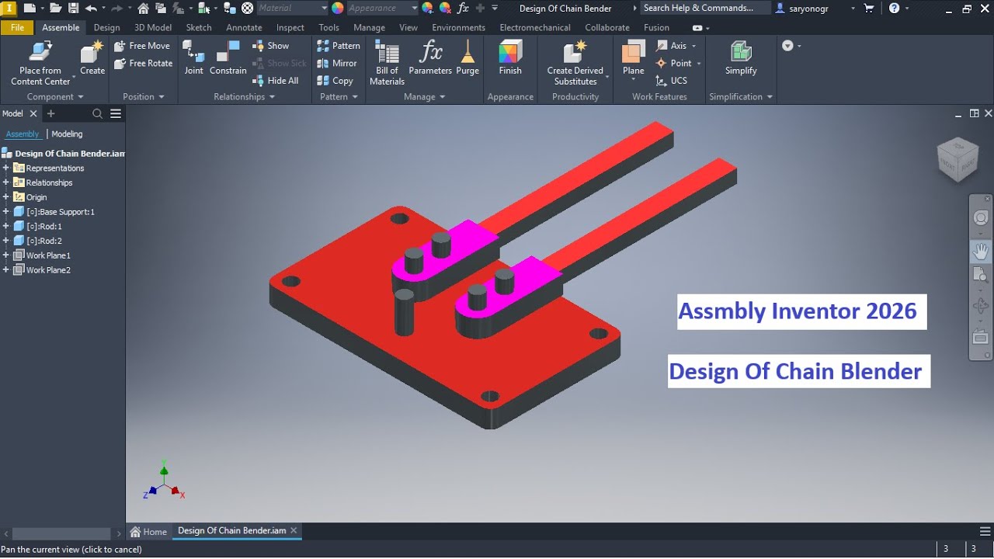The height and width of the screenshot is (559, 994).
Task: Expand the Representations tree node
Action: coord(6,168)
